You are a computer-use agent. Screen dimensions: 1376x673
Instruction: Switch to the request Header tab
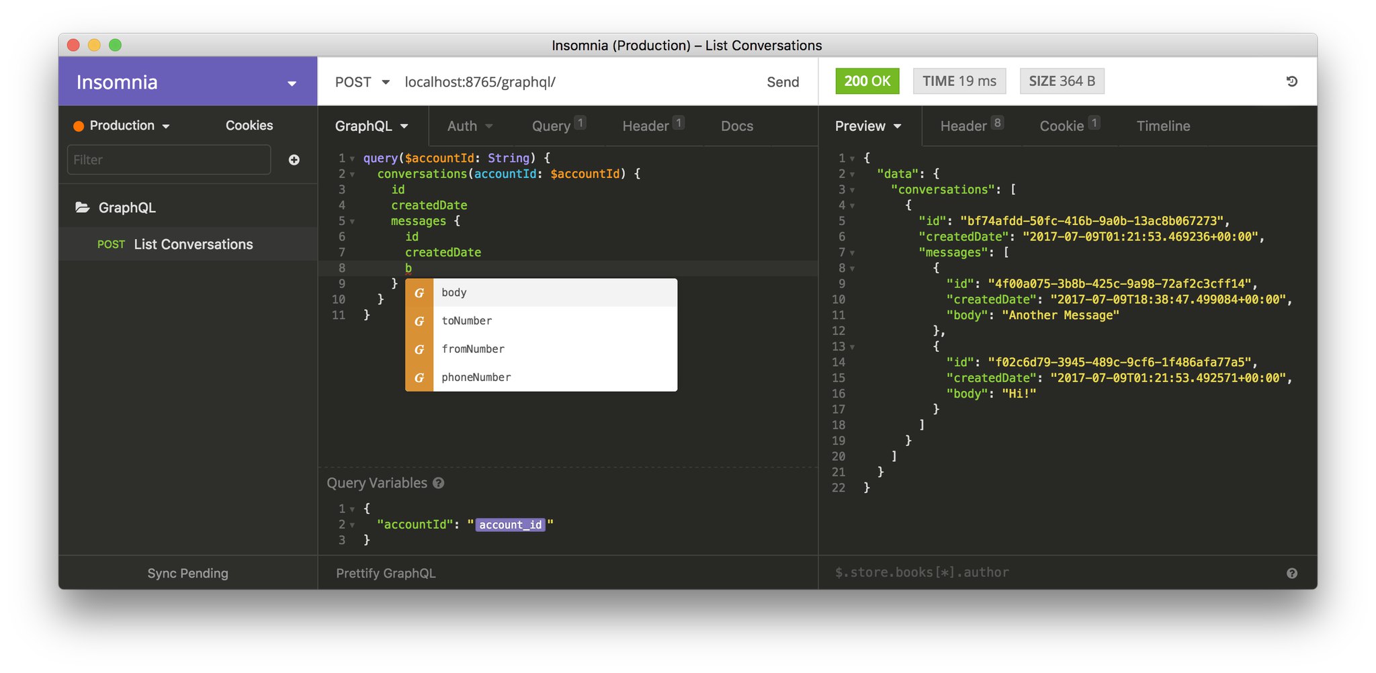pos(653,126)
